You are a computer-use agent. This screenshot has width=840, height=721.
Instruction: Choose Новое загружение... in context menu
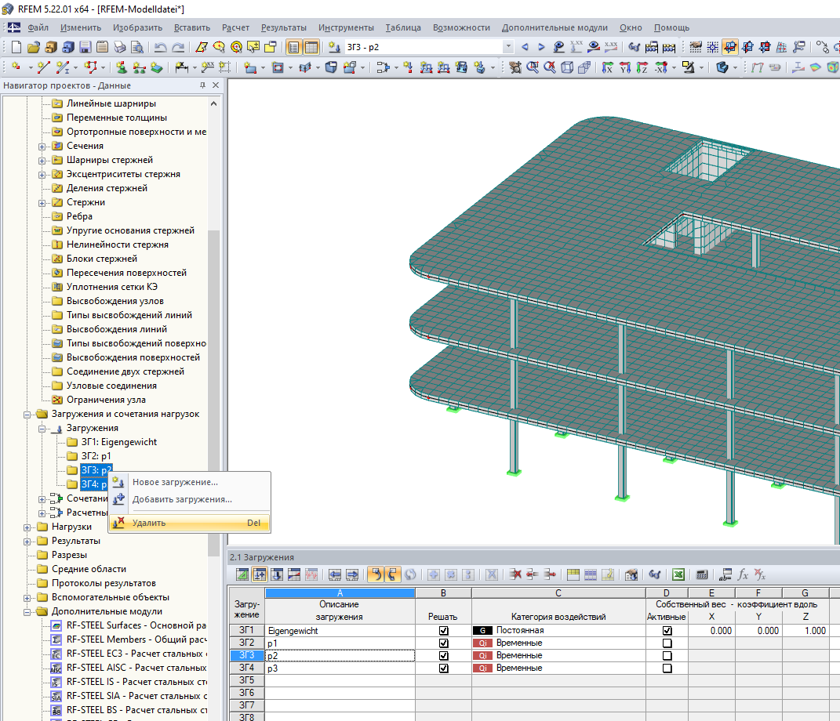click(x=190, y=482)
